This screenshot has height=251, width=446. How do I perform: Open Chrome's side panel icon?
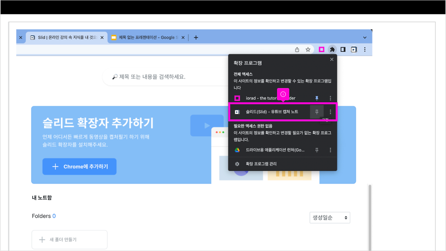(343, 49)
